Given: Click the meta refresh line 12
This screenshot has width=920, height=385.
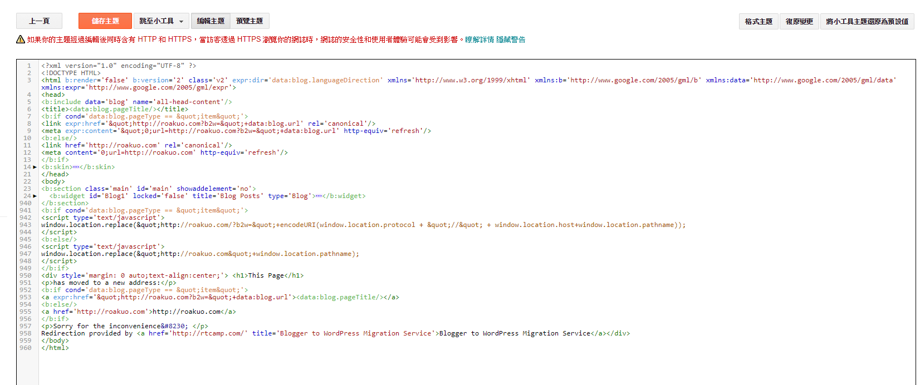Looking at the screenshot, I should [x=164, y=152].
